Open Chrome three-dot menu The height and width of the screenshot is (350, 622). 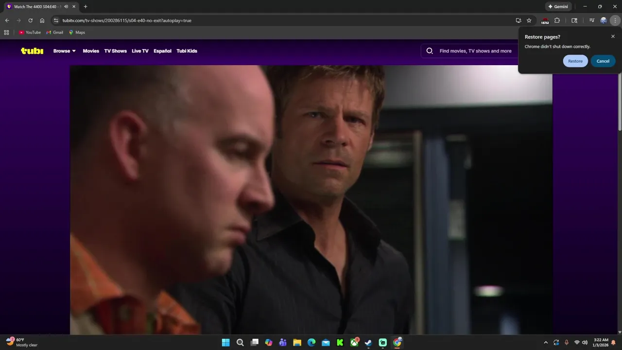pyautogui.click(x=615, y=20)
